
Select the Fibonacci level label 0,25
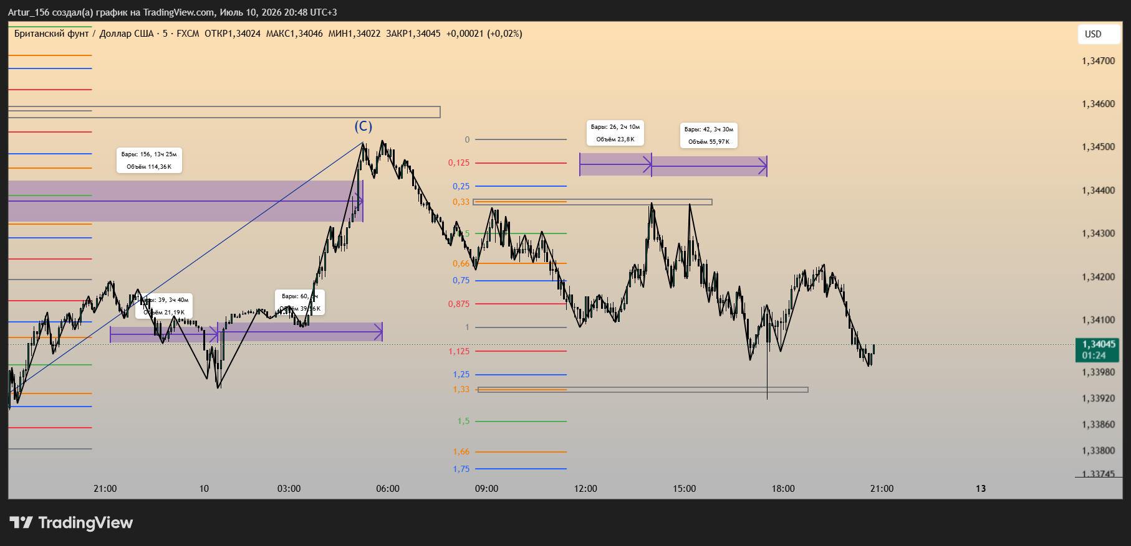pos(461,186)
